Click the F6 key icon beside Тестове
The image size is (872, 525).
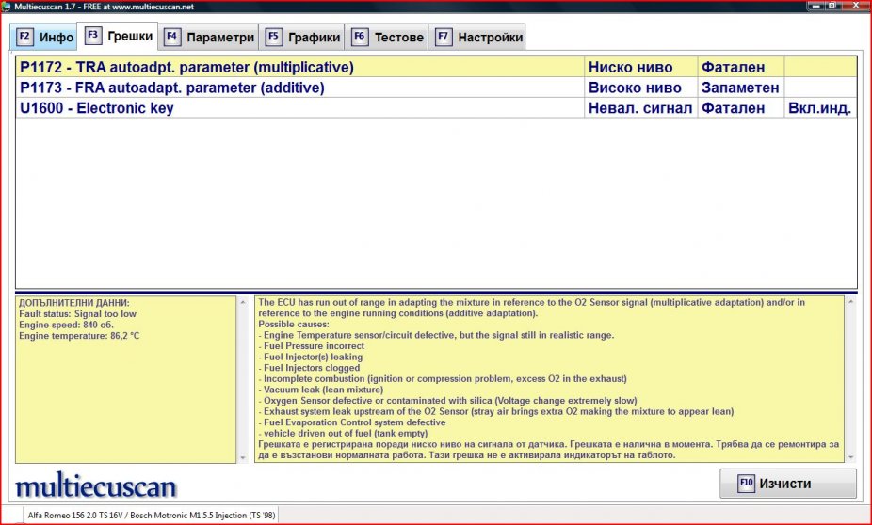pos(360,38)
